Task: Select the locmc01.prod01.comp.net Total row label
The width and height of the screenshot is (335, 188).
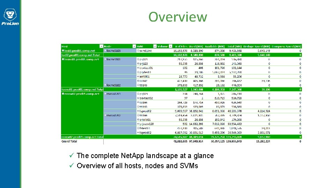Action: point(82,89)
